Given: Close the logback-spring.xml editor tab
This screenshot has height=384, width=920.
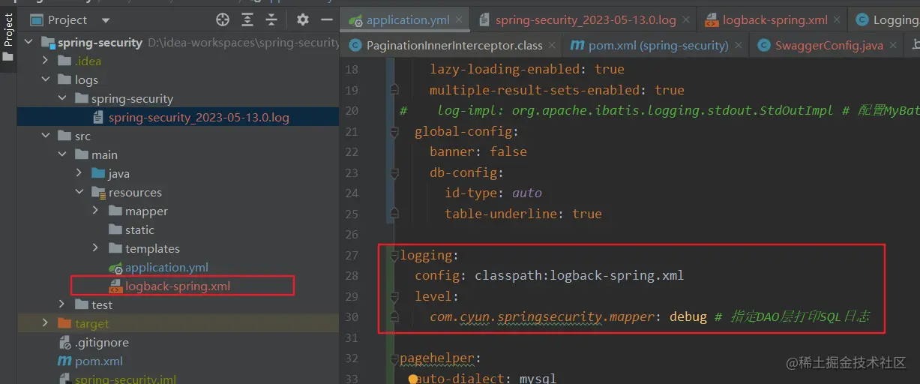Looking at the screenshot, I should pos(837,21).
